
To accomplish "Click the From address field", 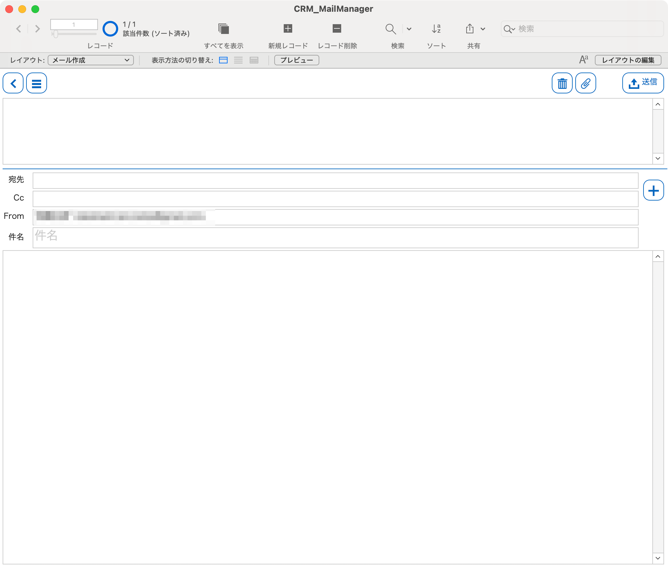I will [335, 217].
